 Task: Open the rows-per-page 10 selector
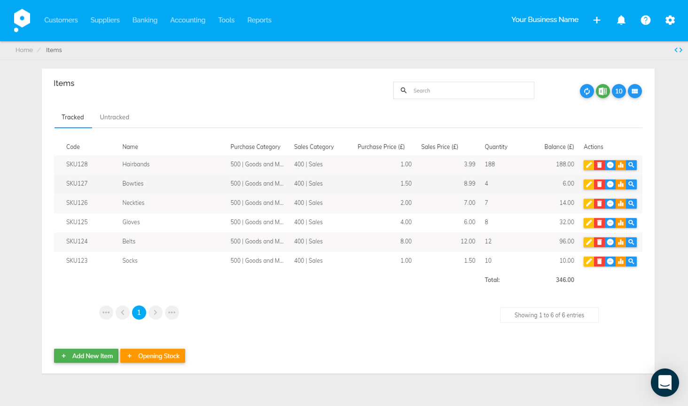[x=619, y=91]
